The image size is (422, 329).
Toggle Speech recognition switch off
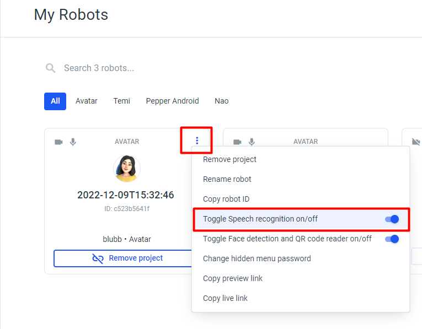(392, 219)
